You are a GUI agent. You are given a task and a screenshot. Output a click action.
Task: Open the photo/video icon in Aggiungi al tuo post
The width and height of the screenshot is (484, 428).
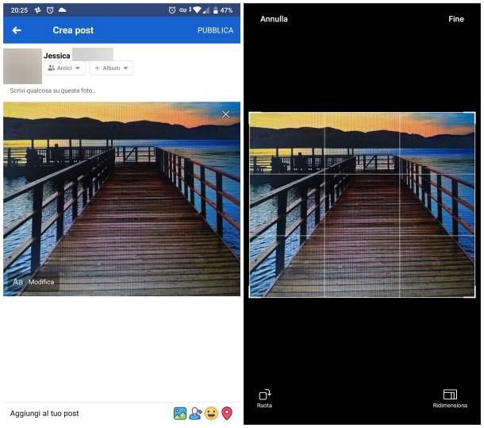pos(180,413)
